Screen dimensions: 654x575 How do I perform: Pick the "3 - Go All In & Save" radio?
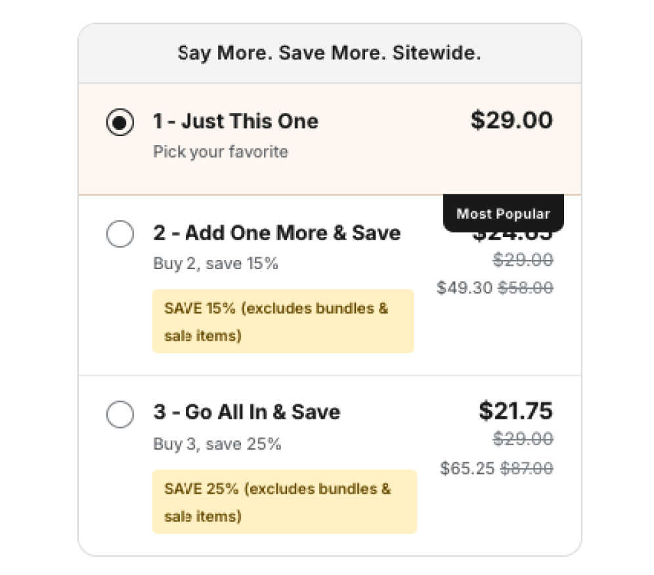click(x=120, y=414)
